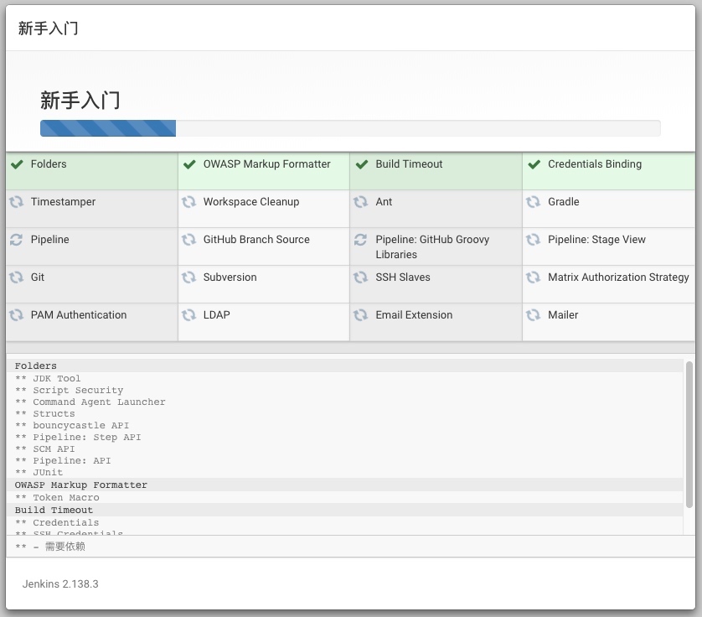Click the pending sync icon beside Timestamper
702x617 pixels.
point(17,202)
